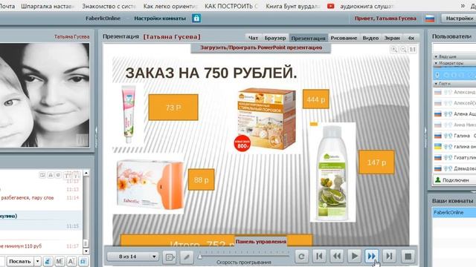Click the room lock icon
476x267 pixels.
196,18
